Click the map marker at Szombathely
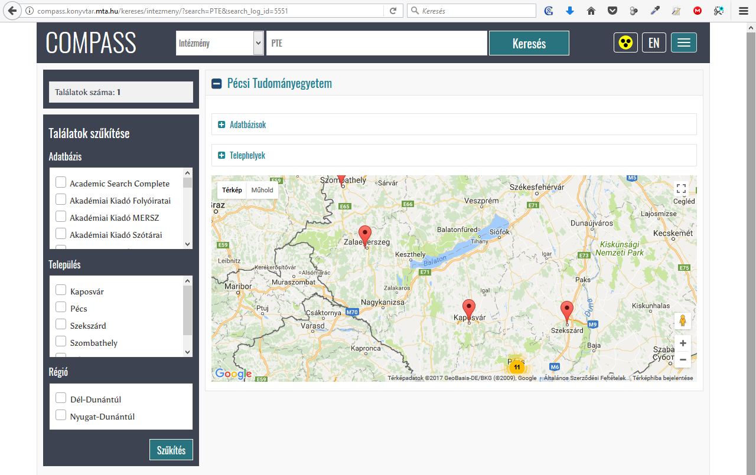 pyautogui.click(x=341, y=179)
